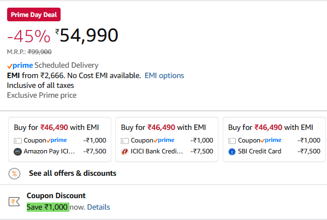The height and width of the screenshot is (220, 327).
Task: Select the ICICI Bank Credit EMI offer card
Action: (167, 139)
